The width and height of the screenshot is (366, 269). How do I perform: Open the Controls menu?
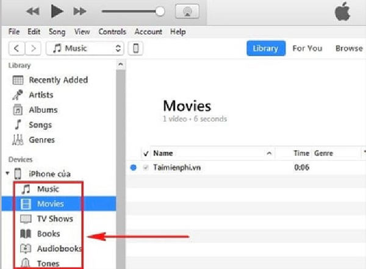click(x=112, y=32)
